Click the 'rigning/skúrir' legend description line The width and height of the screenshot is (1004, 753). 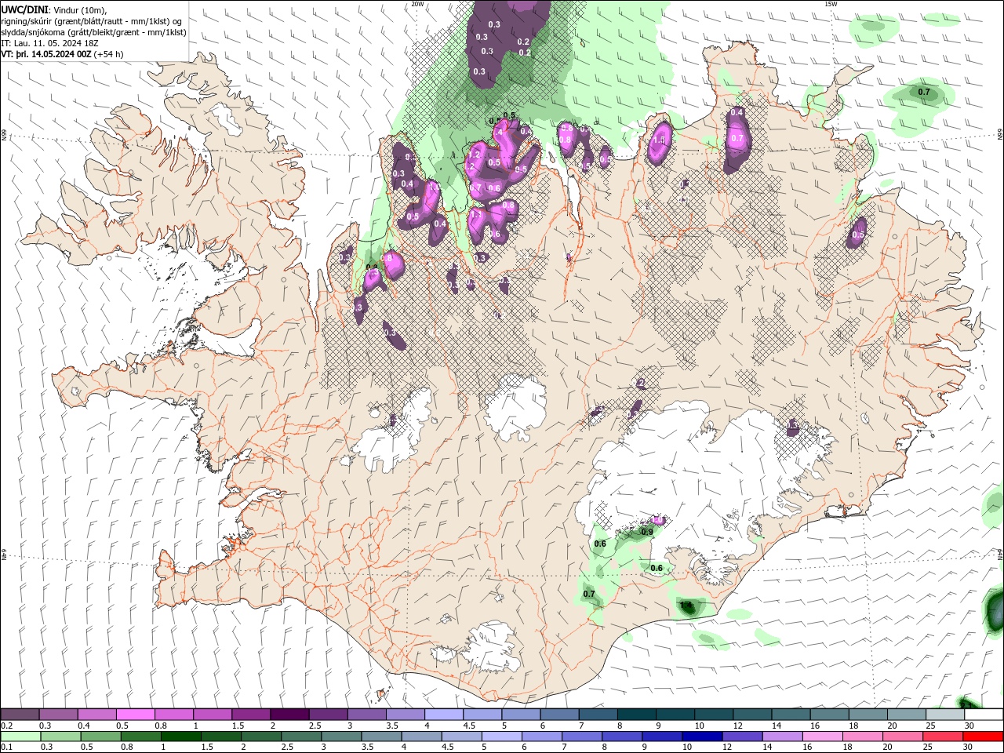point(93,21)
